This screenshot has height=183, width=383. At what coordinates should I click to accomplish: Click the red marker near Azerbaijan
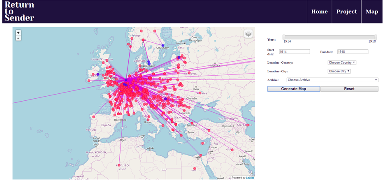click(x=248, y=125)
